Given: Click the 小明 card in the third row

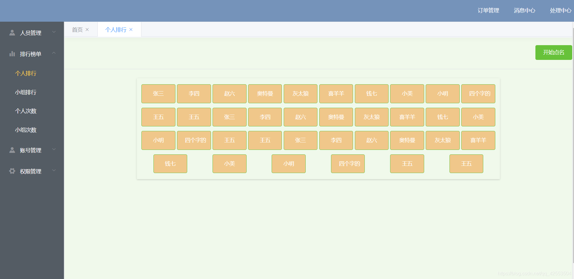Looking at the screenshot, I should [158, 140].
